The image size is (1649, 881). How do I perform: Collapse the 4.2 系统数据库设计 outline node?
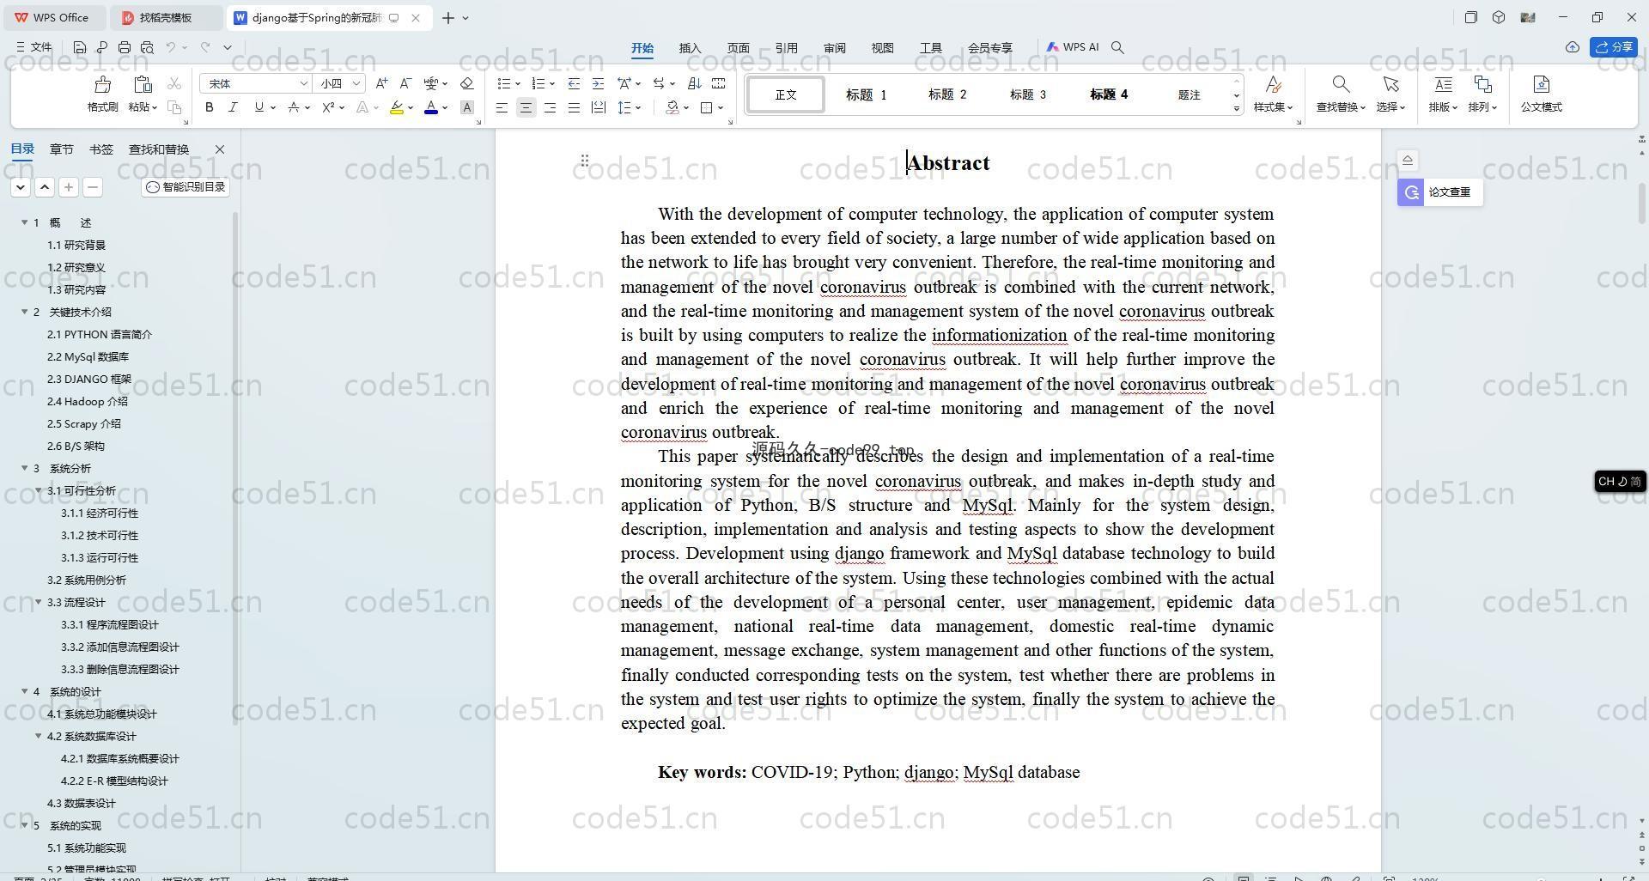click(39, 736)
